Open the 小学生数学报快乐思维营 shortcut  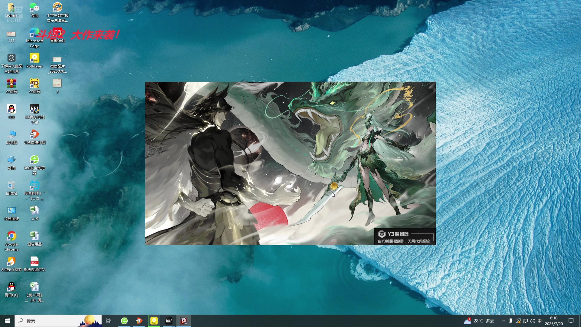57,13
